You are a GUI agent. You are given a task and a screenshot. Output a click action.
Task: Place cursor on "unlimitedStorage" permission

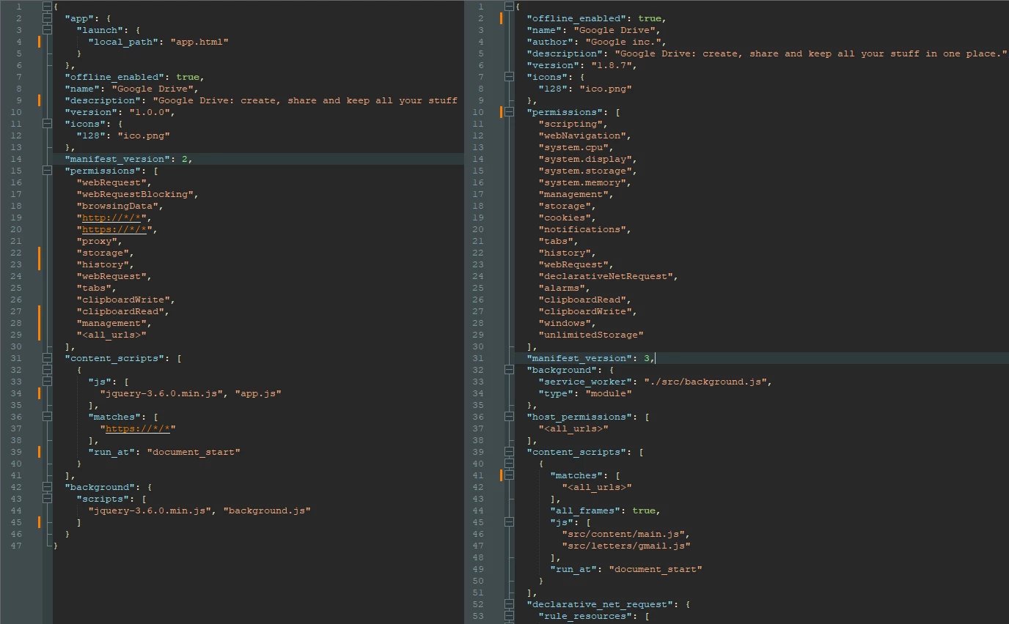591,335
